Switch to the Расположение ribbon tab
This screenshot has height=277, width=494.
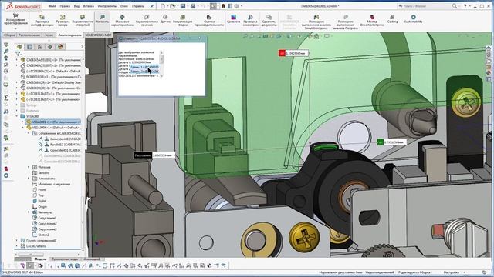point(29,35)
